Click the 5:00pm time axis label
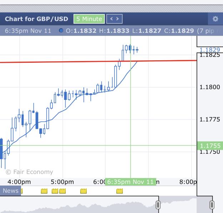223x213 pixels. pos(62,182)
